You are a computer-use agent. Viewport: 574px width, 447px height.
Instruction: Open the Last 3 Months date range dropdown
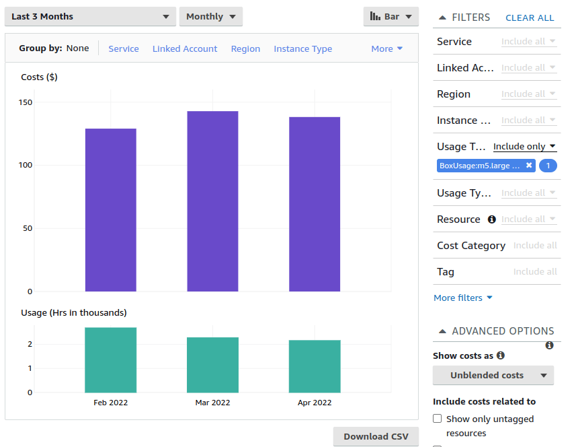click(90, 17)
